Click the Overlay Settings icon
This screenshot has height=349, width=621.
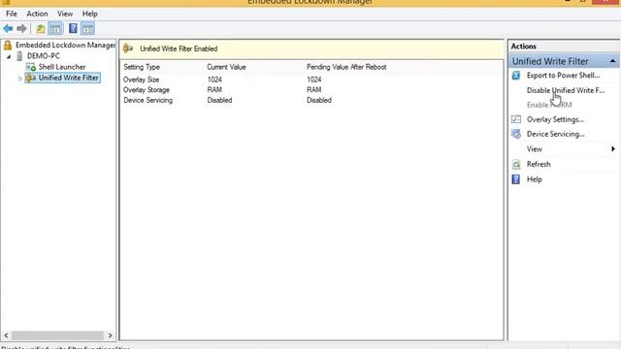pyautogui.click(x=516, y=119)
